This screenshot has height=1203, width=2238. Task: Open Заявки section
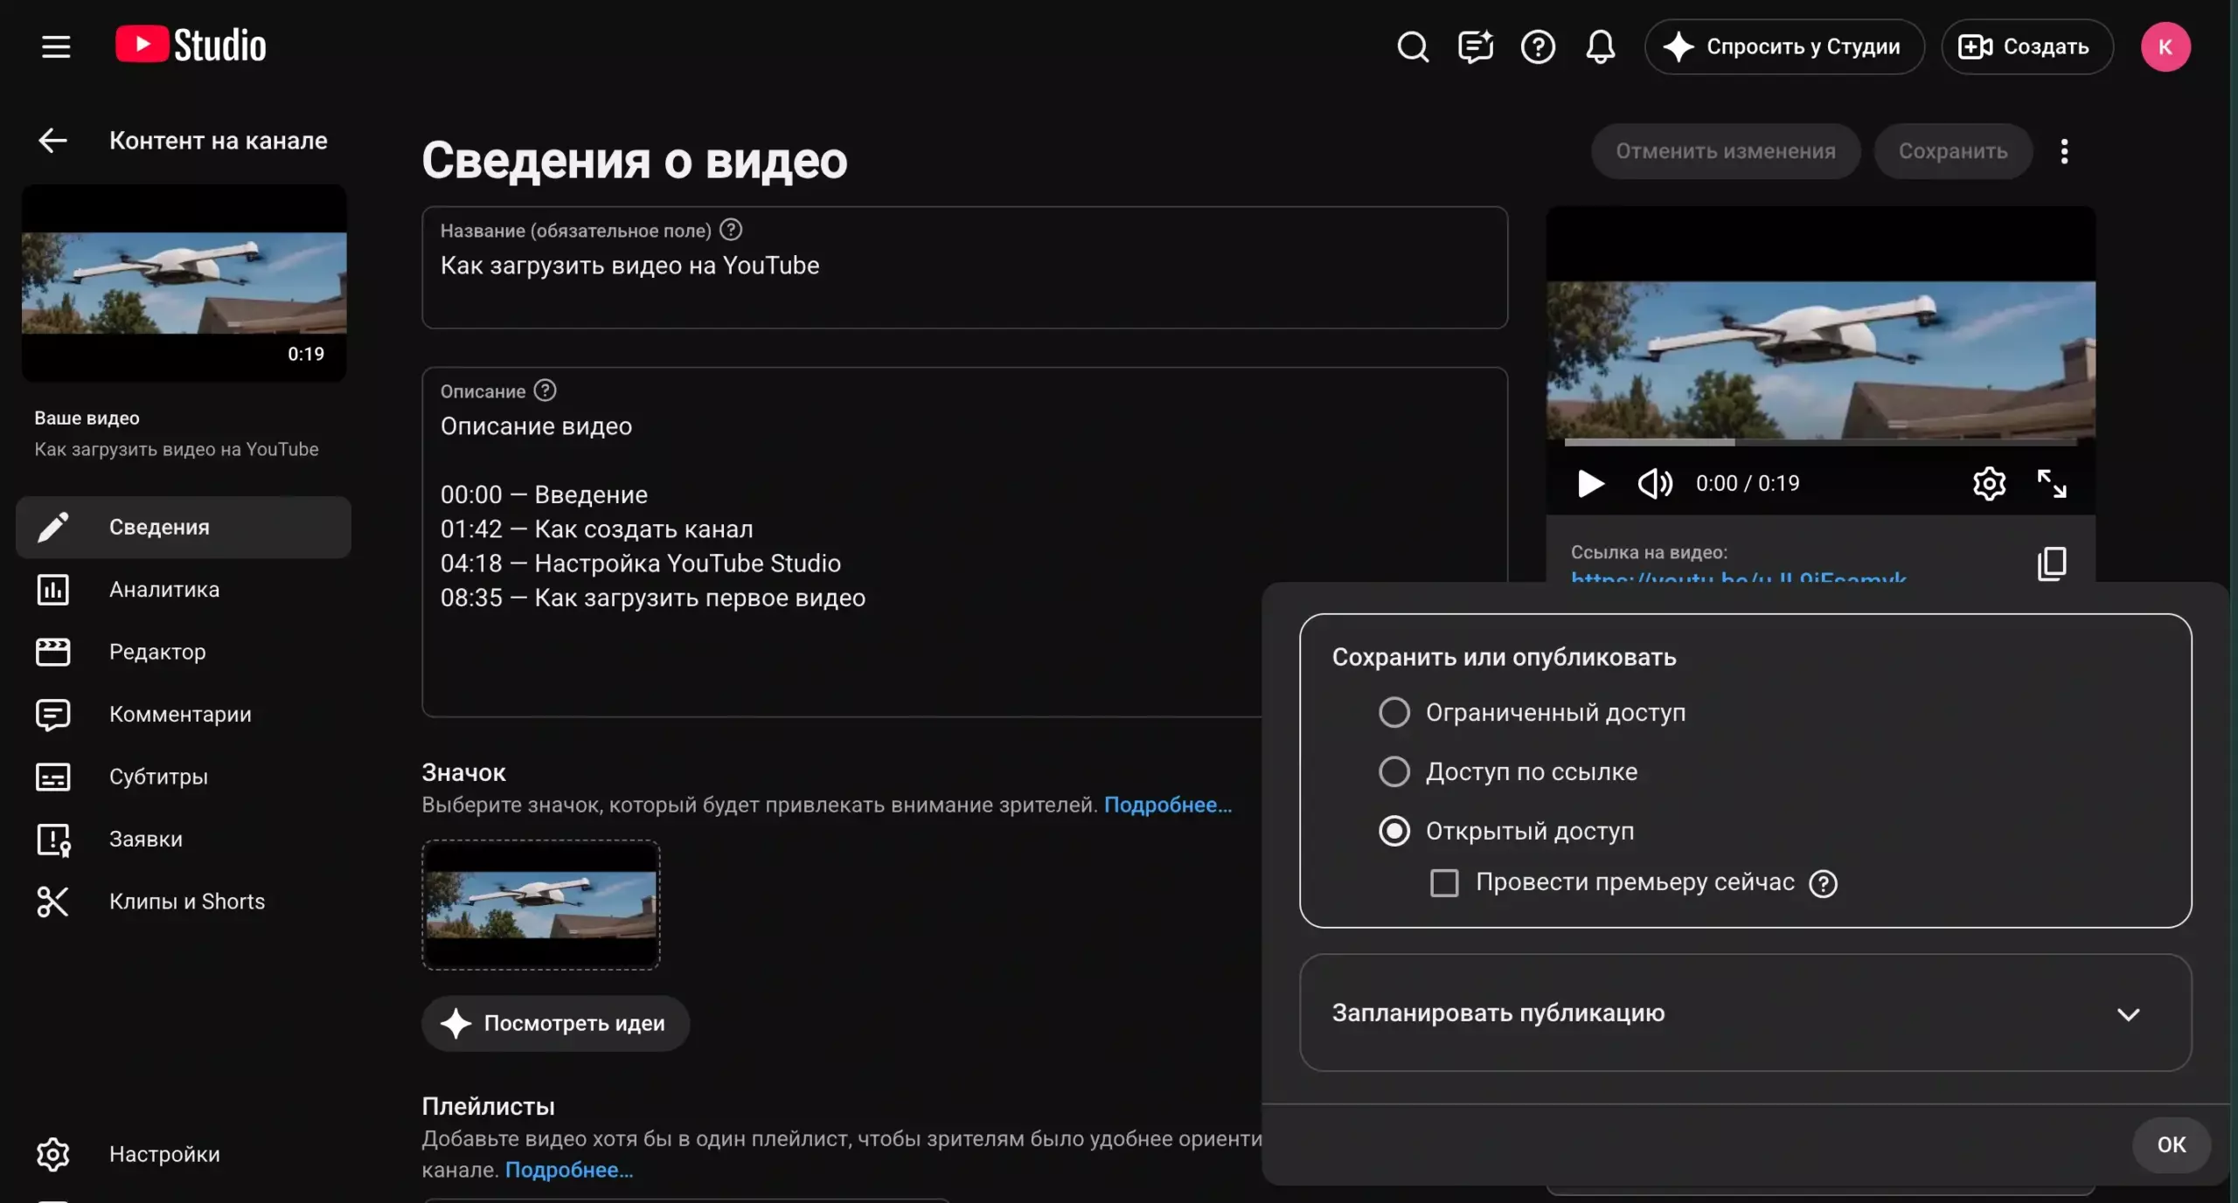click(184, 839)
